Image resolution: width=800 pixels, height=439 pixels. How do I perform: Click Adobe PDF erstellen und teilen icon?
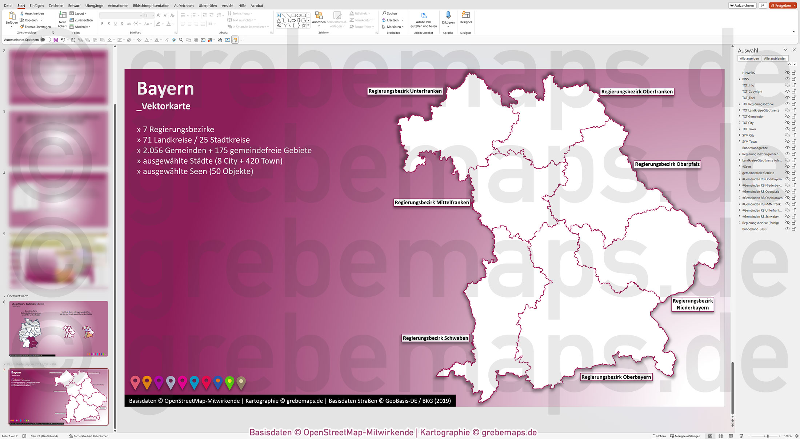424,16
